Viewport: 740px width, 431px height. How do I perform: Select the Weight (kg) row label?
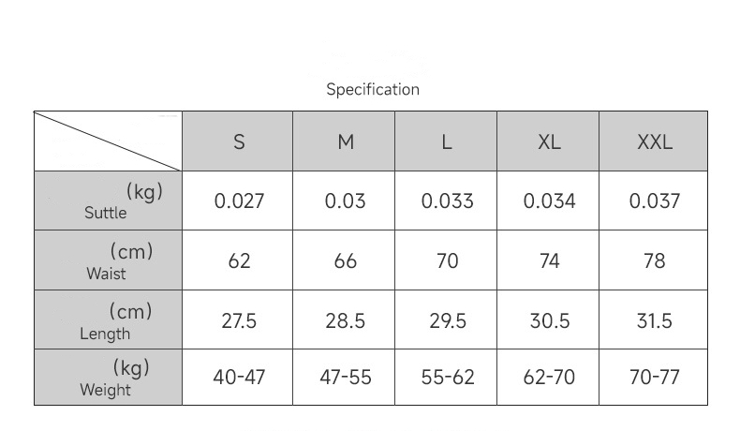pyautogui.click(x=109, y=378)
